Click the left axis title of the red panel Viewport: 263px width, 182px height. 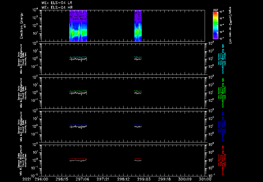22,160
